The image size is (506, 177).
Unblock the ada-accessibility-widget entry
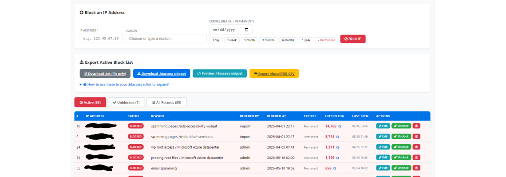click(x=401, y=126)
